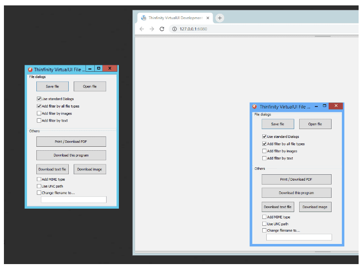Close the Thinfinity window inside browser

[336, 106]
